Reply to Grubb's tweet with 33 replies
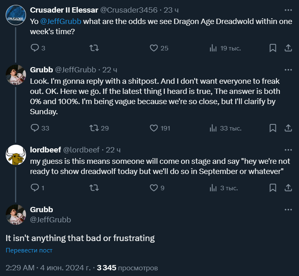 [35, 128]
